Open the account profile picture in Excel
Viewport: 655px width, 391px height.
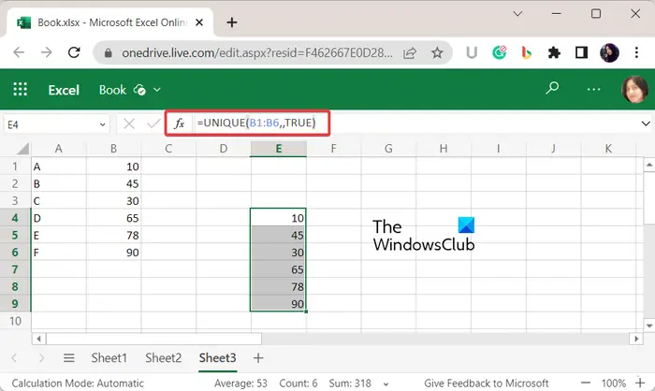coord(634,90)
